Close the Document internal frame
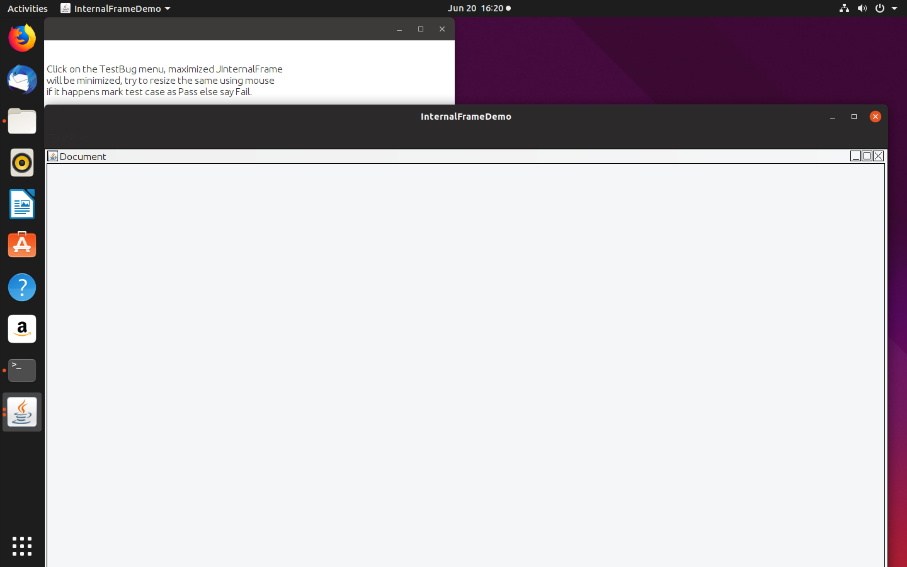This screenshot has width=907, height=567. (x=879, y=156)
